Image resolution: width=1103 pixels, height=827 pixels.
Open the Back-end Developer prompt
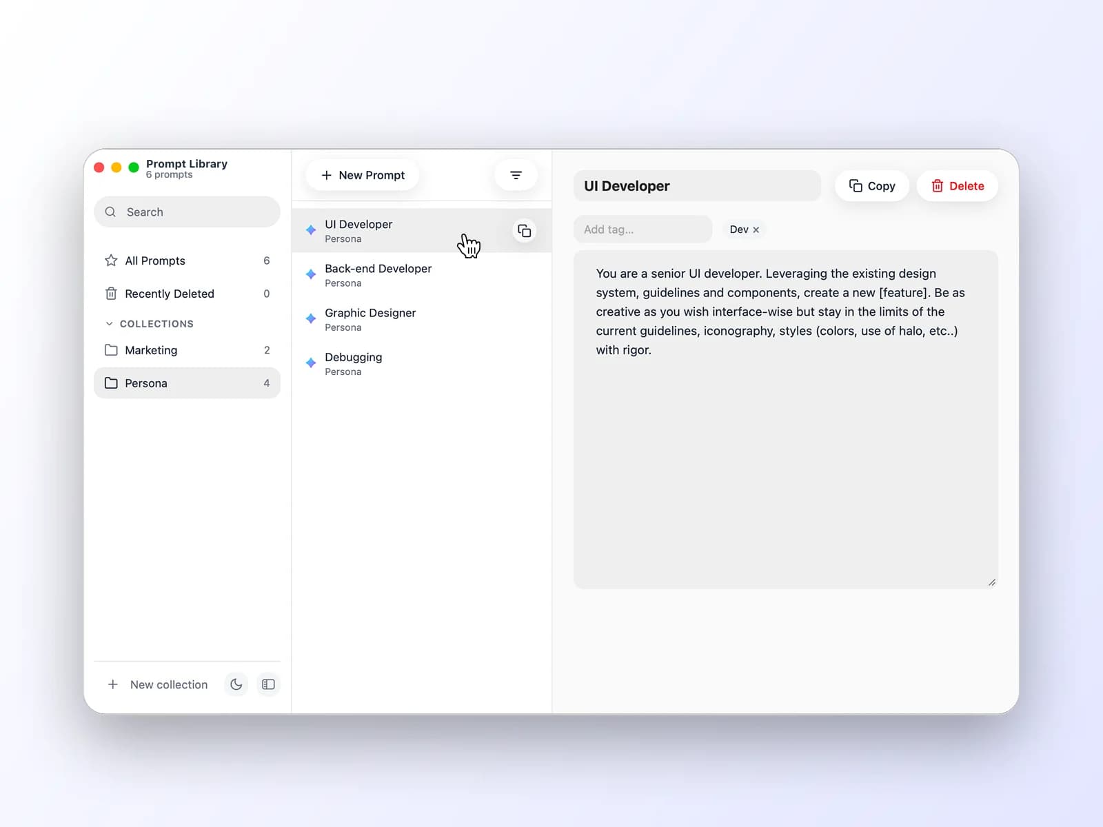click(x=378, y=274)
